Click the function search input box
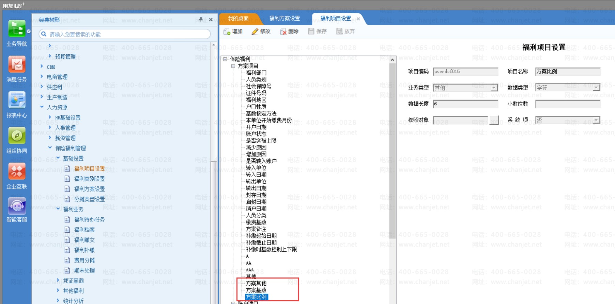 [126, 34]
